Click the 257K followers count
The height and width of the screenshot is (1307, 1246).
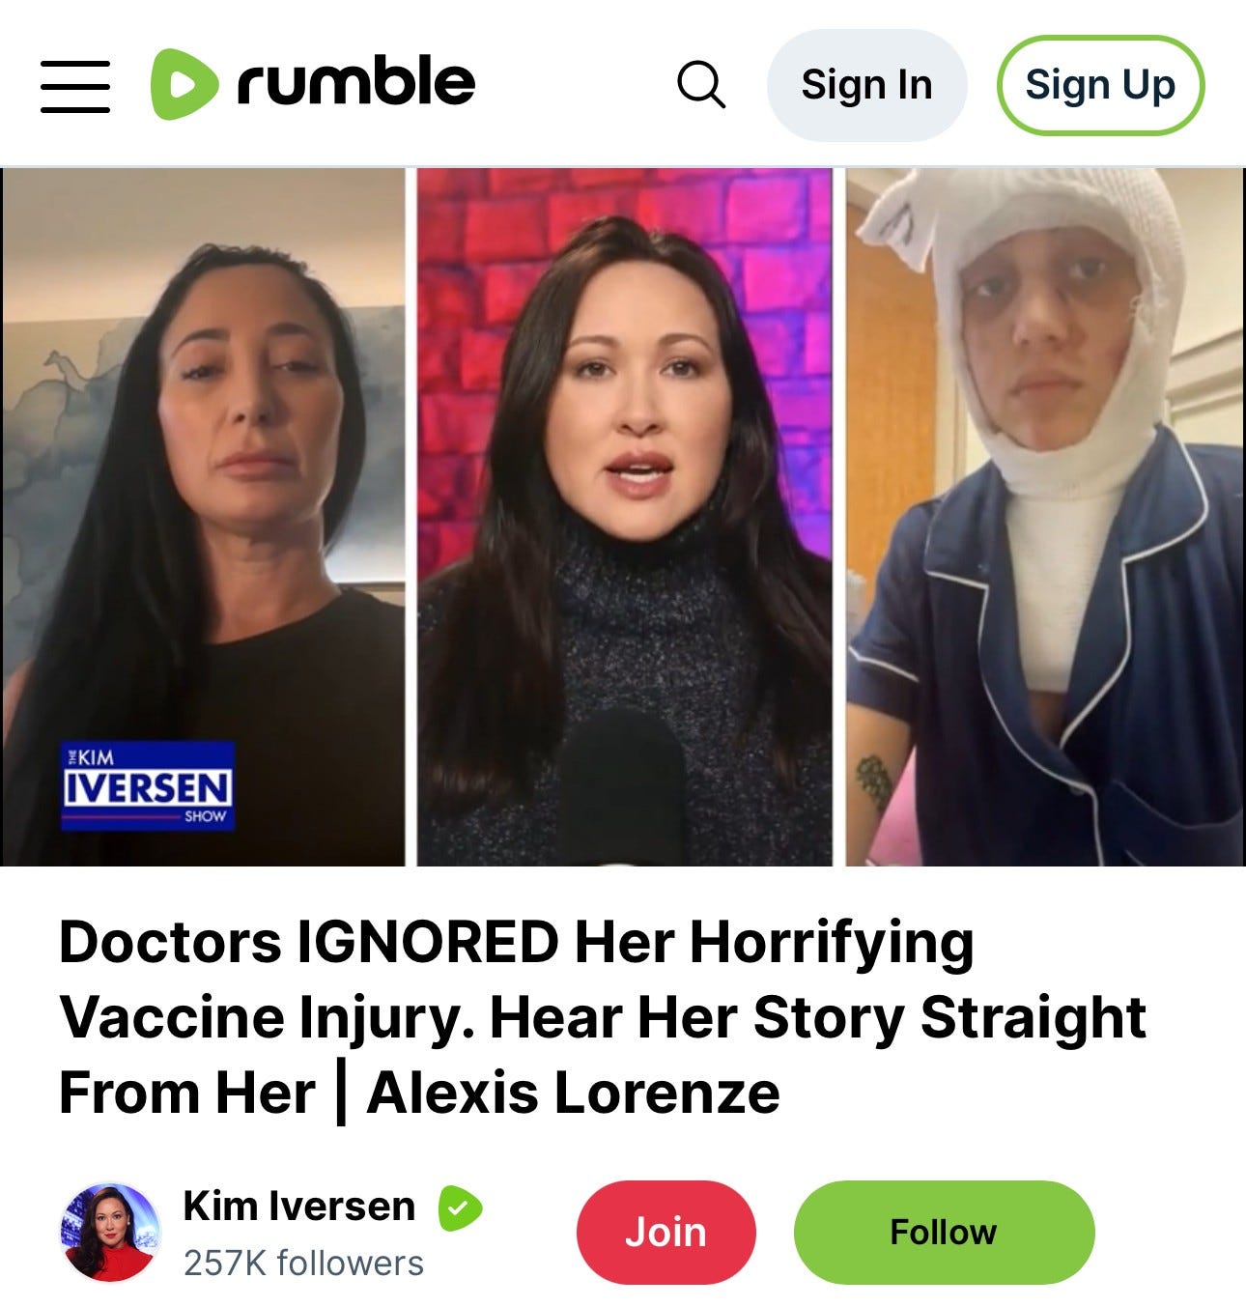click(x=303, y=1264)
